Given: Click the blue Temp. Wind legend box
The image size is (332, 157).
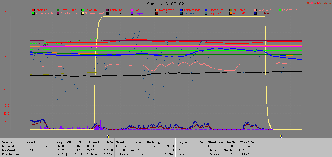Looking at the screenshot, I should click(181, 10).
